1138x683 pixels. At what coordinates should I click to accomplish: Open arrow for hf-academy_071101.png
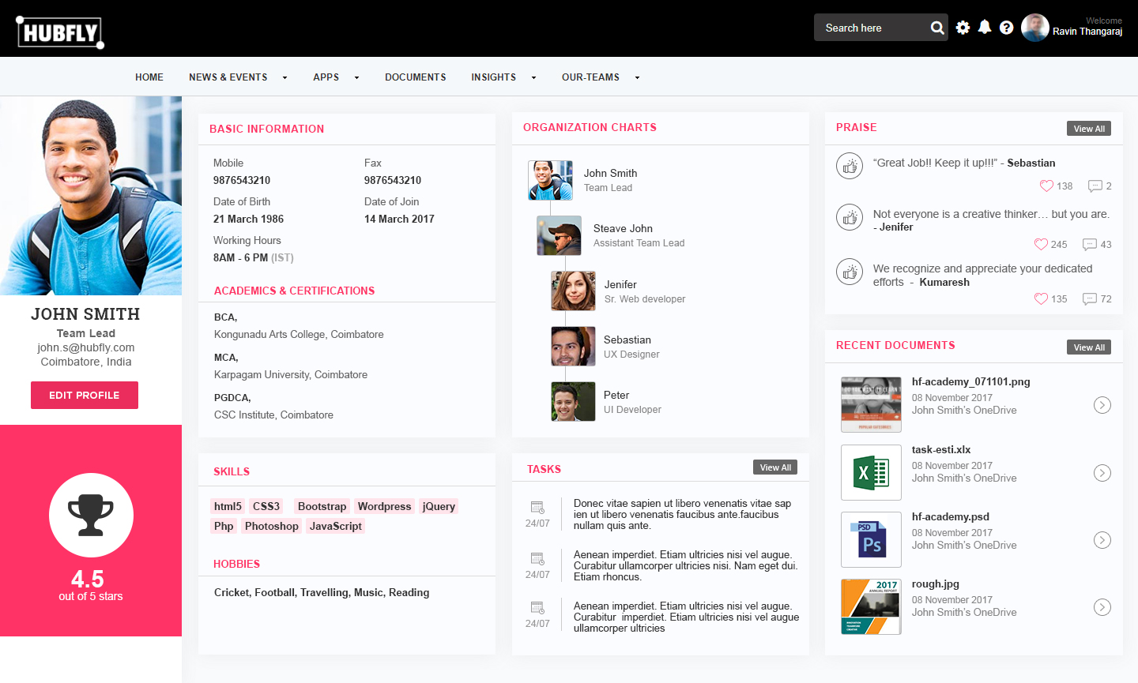[x=1102, y=405]
